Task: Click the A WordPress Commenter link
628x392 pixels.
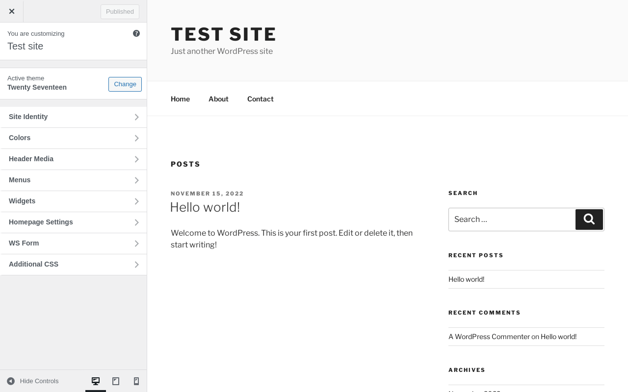Action: (489, 337)
